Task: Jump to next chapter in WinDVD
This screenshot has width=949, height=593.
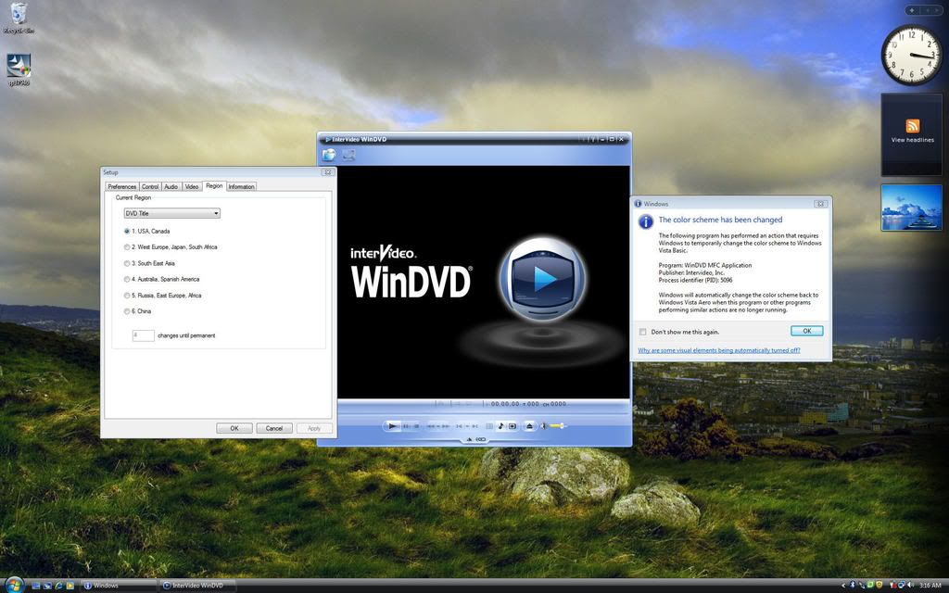Action: point(474,426)
